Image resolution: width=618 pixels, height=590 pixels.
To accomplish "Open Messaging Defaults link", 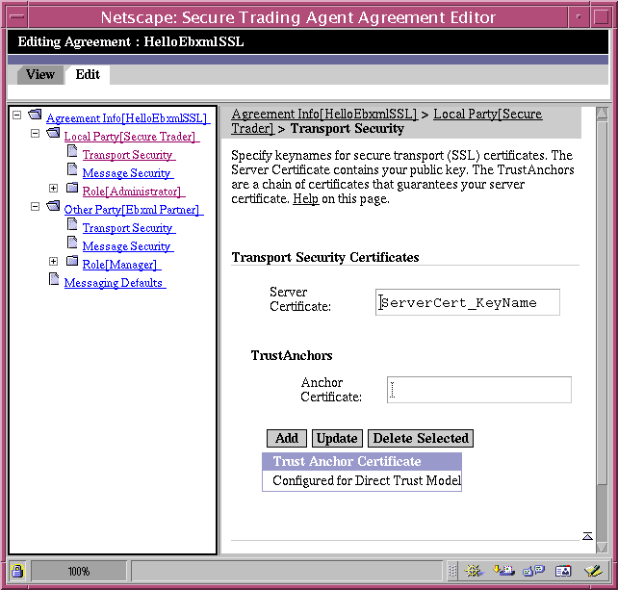I will click(x=116, y=283).
